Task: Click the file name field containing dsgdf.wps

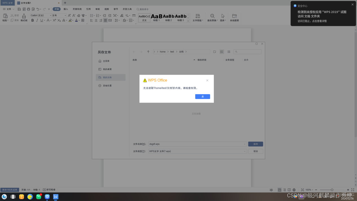Action: (x=198, y=144)
